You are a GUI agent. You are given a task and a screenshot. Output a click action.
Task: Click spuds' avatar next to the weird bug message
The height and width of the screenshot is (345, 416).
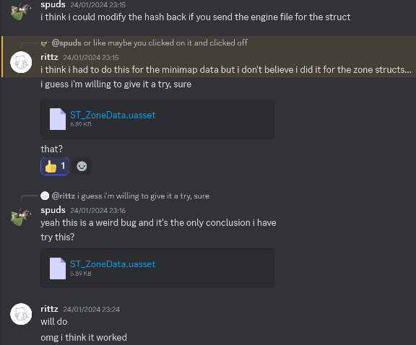[21, 217]
